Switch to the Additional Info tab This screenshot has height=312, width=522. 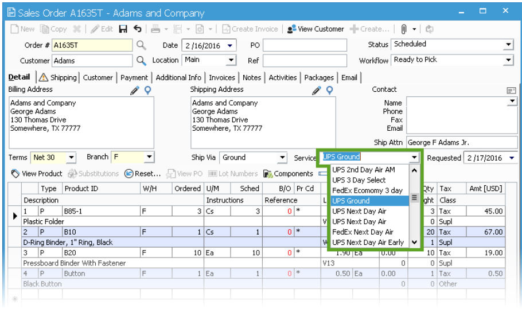(178, 77)
